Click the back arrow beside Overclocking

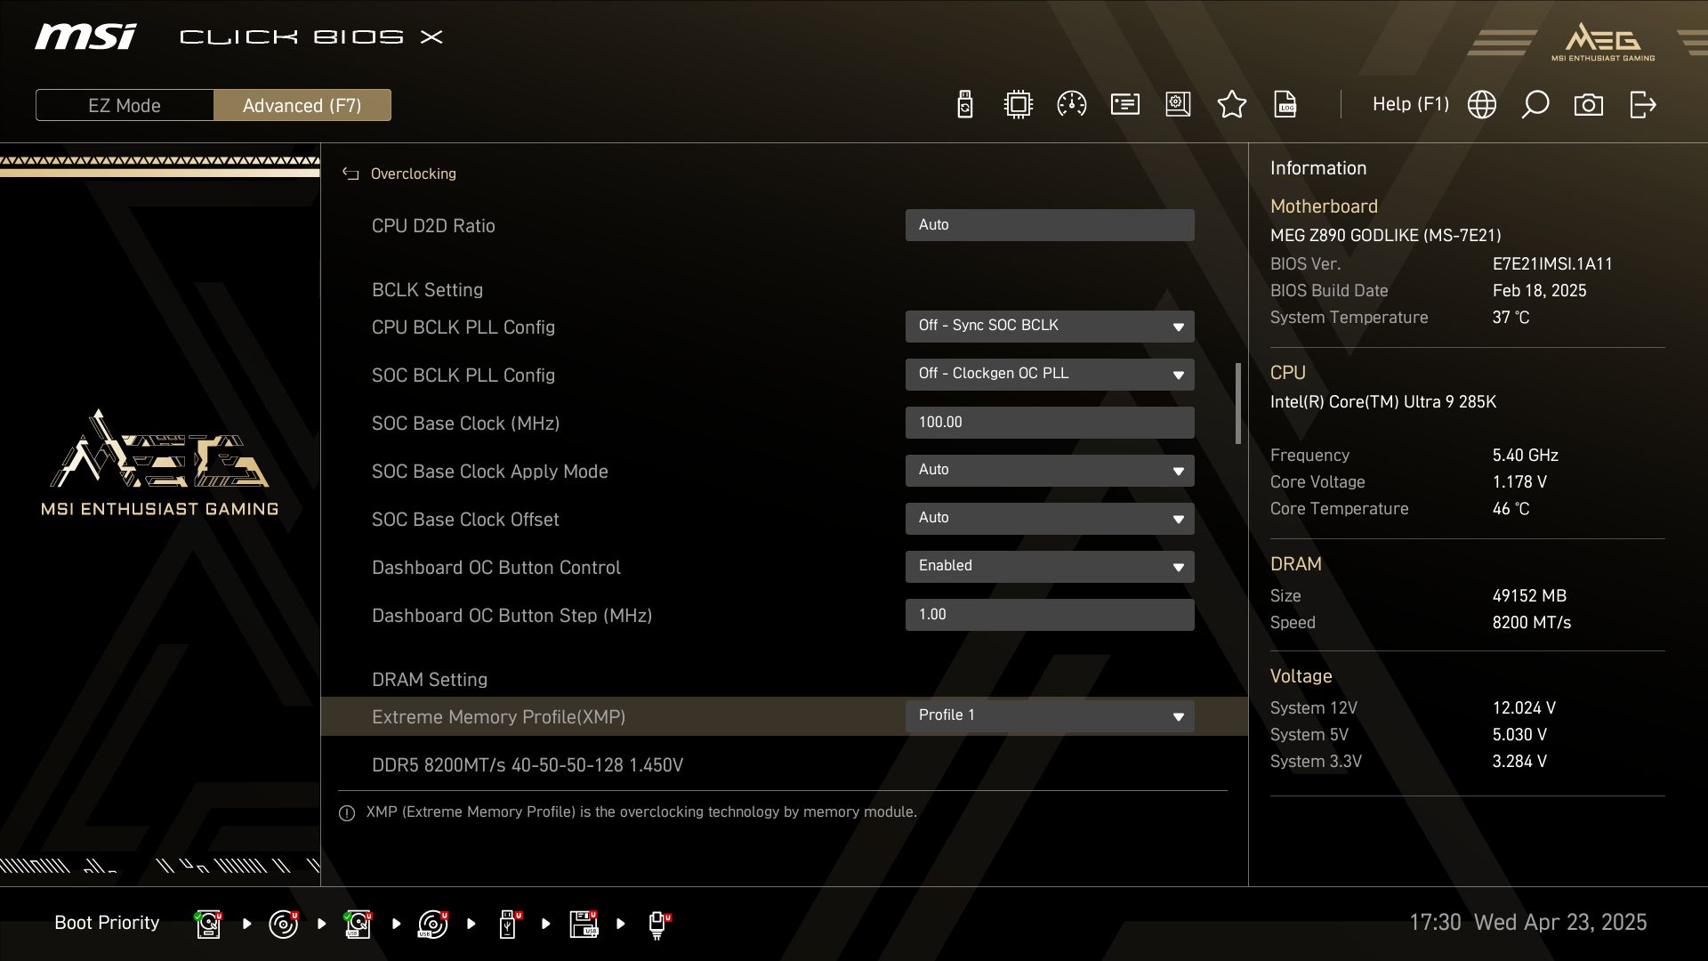pyautogui.click(x=350, y=174)
